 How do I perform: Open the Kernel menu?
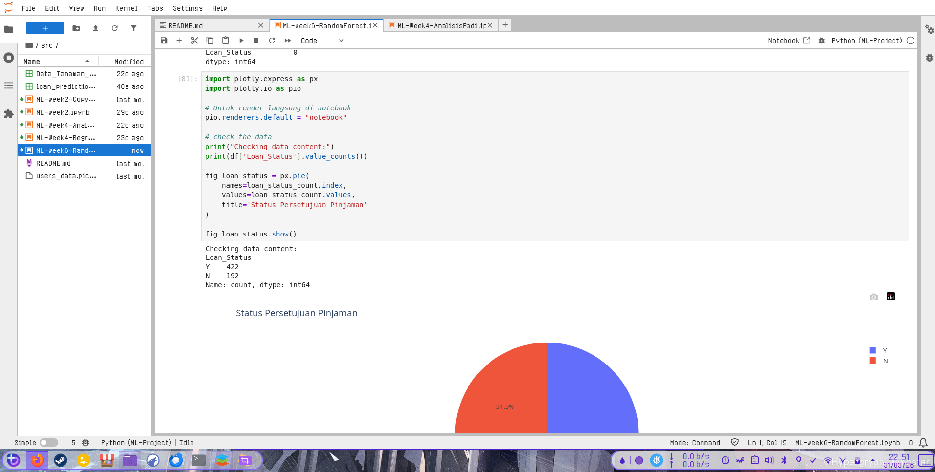pyautogui.click(x=126, y=8)
